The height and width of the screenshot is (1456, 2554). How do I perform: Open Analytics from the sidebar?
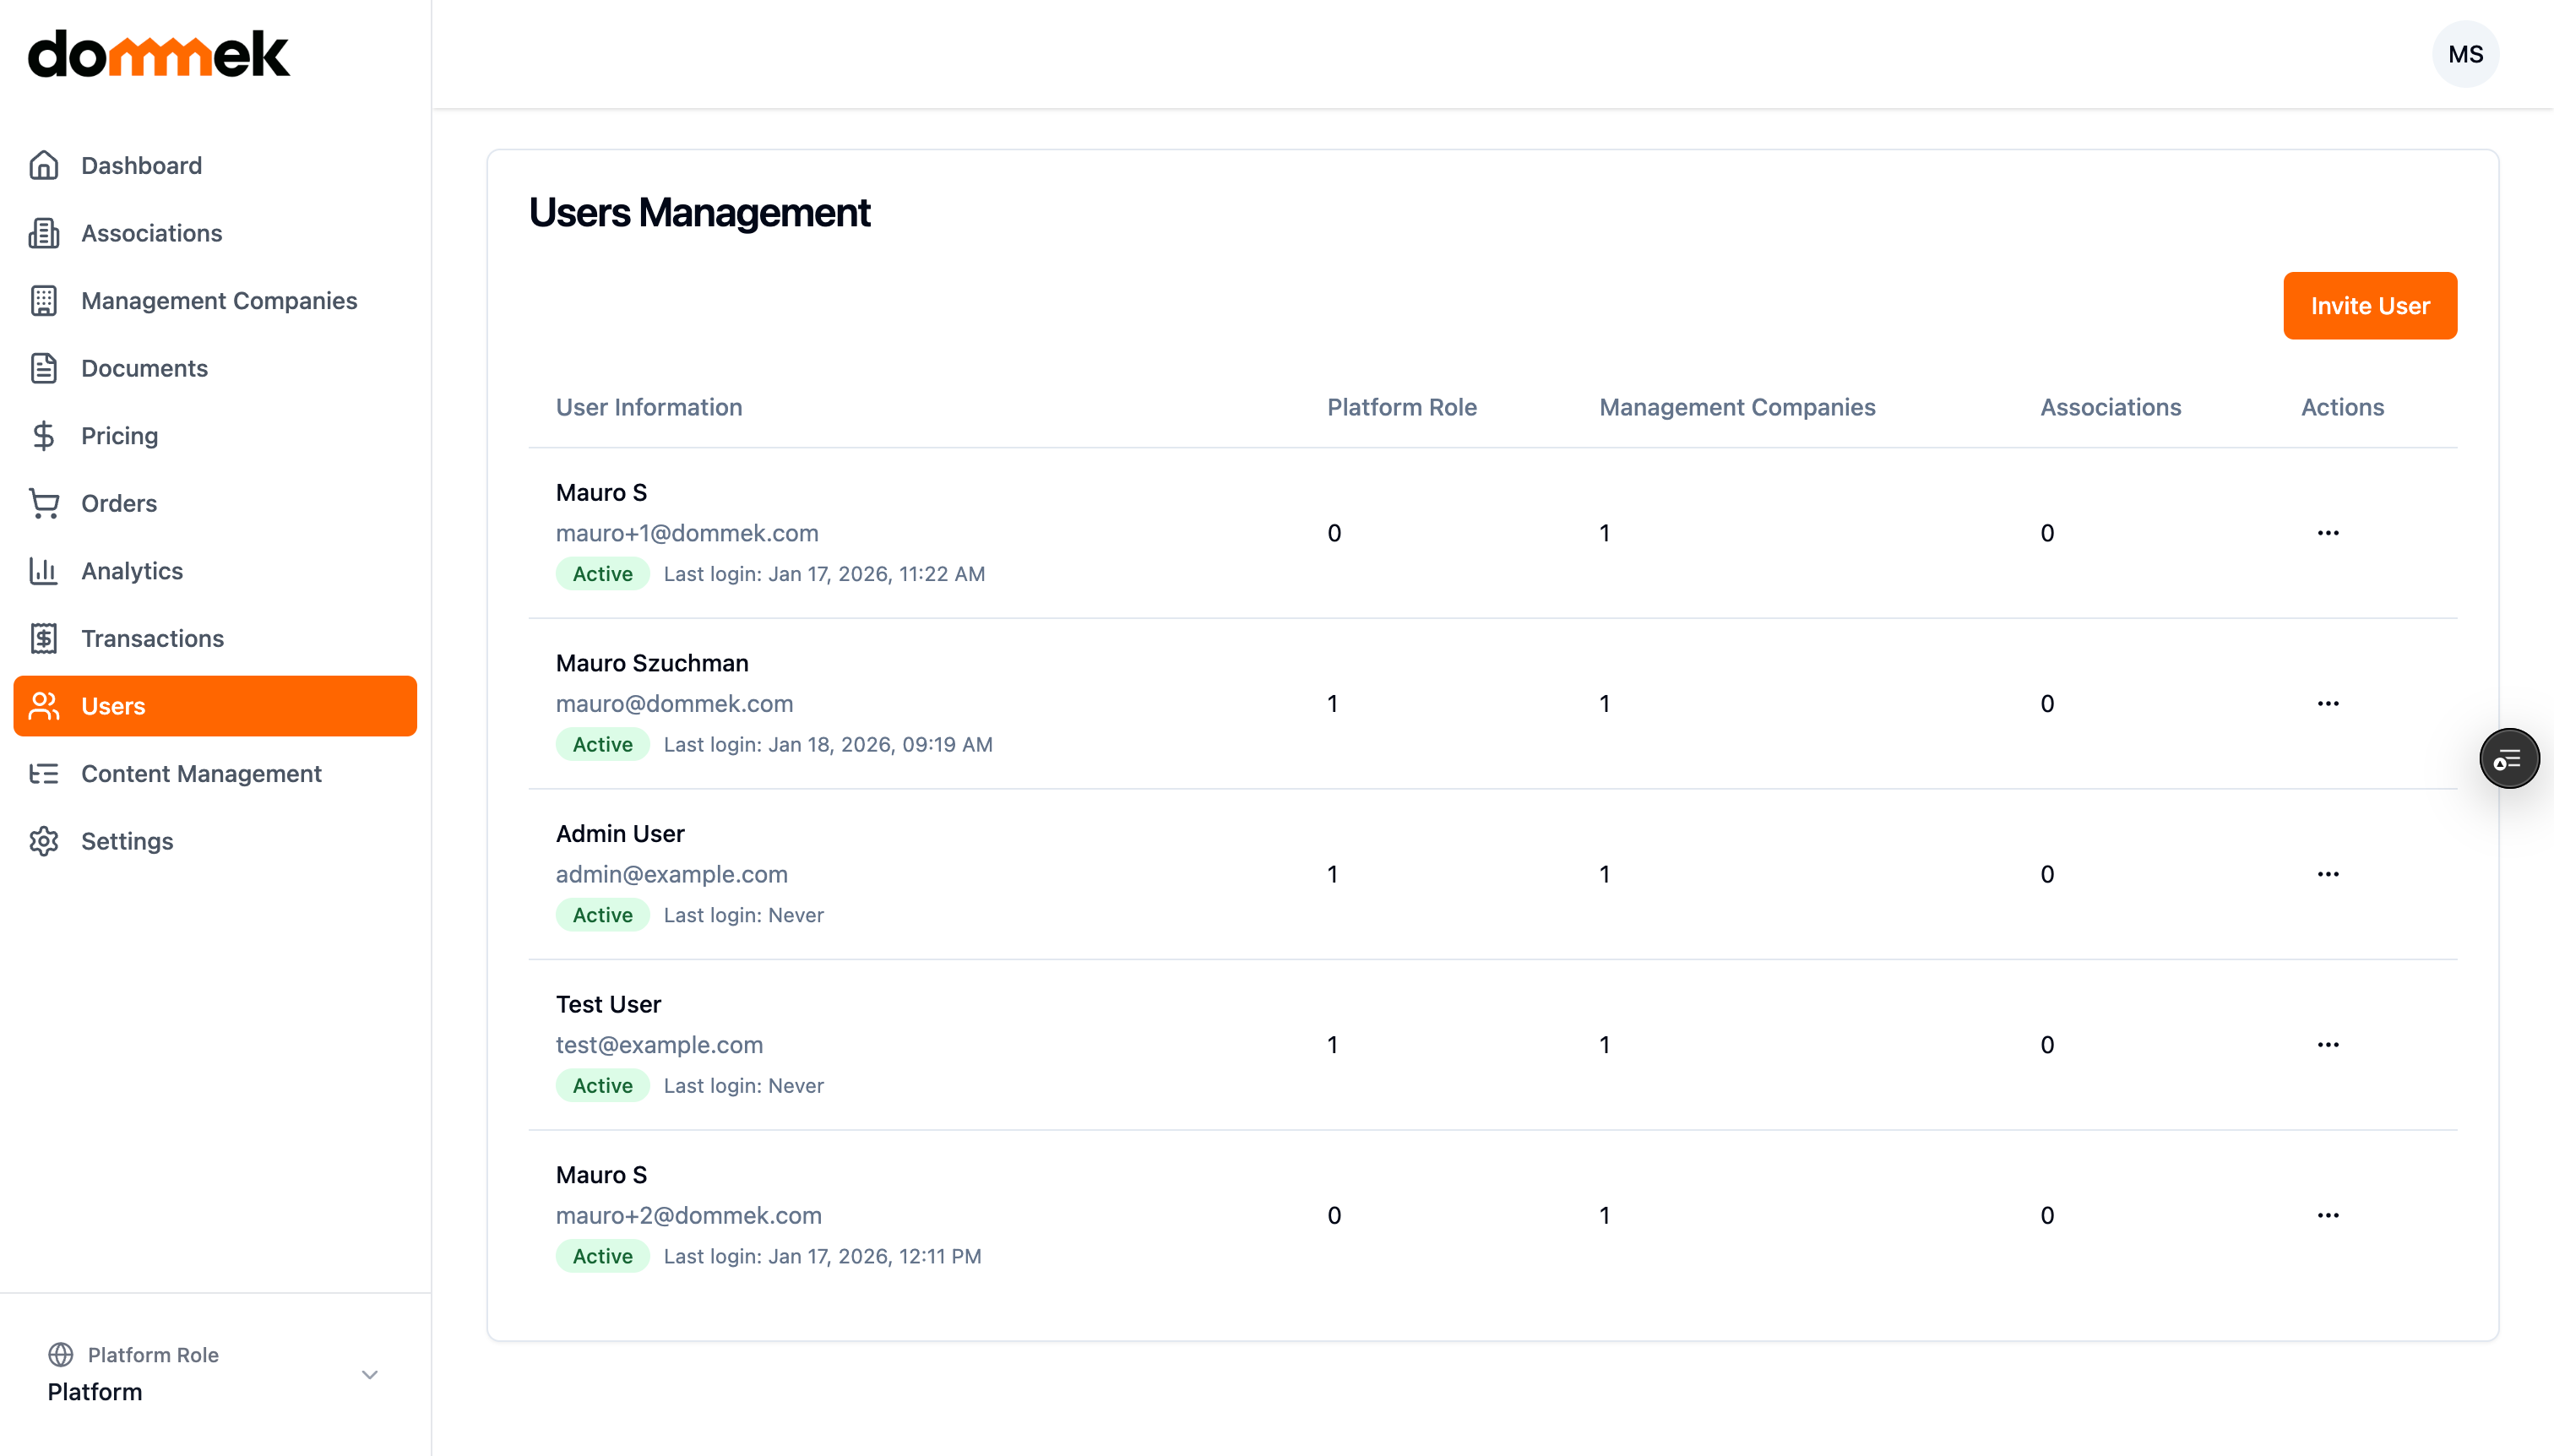point(215,571)
